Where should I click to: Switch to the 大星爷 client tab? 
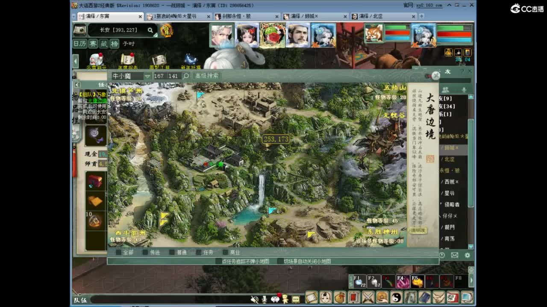point(179,16)
